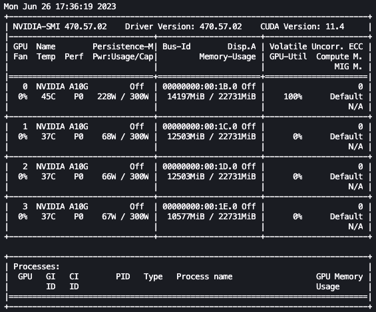This screenshot has height=312, width=376.
Task: Click bus id "00000000:00:1E.0"
Action: click(x=200, y=207)
